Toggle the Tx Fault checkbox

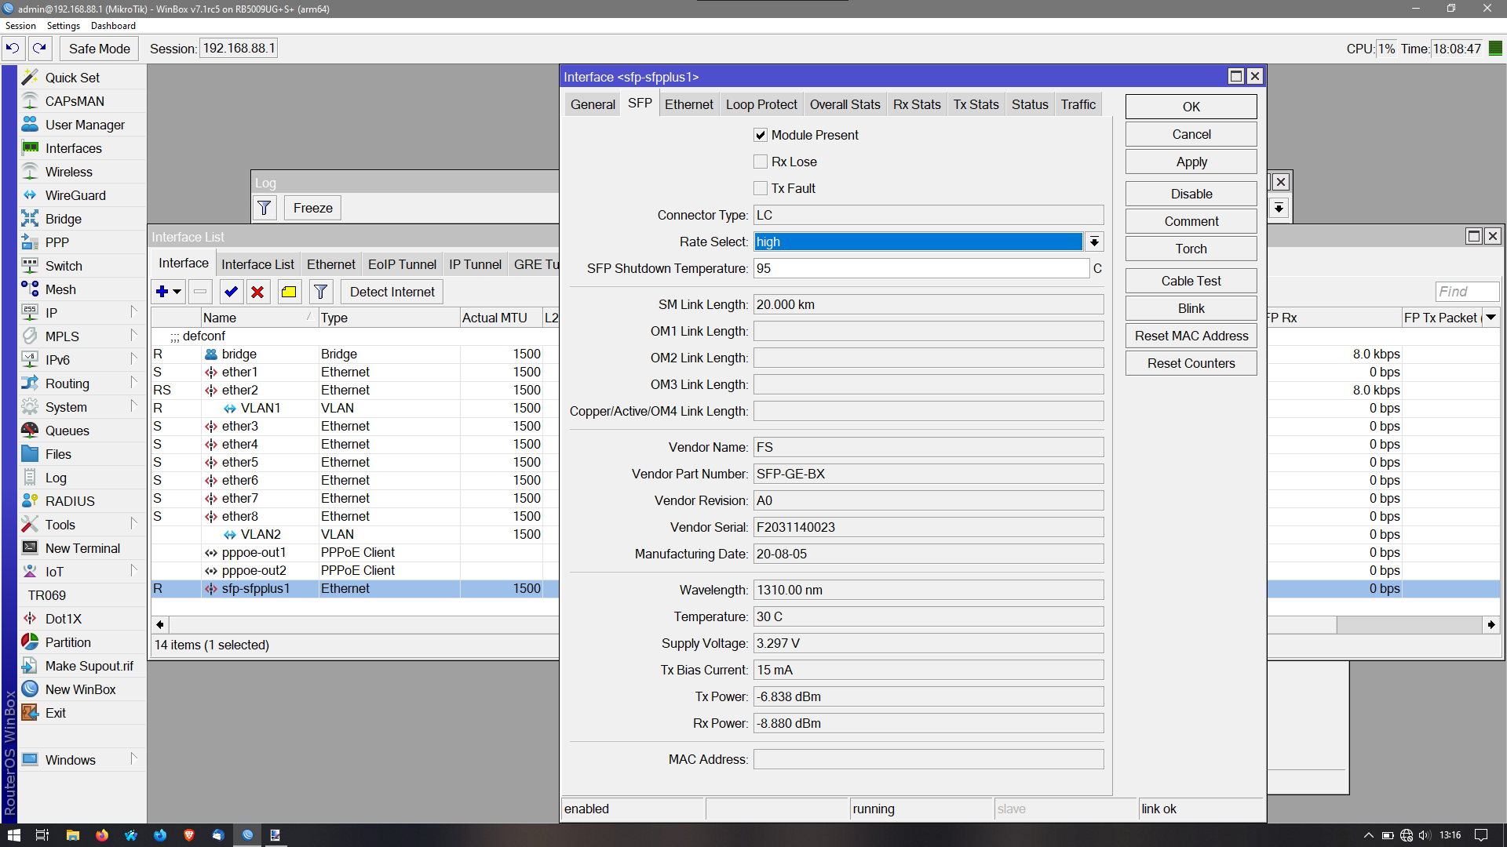coord(761,188)
